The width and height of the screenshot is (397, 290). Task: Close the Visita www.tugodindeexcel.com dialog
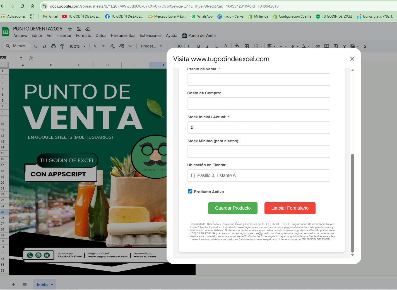click(352, 59)
